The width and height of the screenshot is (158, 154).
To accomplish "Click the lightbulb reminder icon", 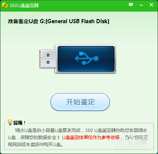I will (x=10, y=122).
